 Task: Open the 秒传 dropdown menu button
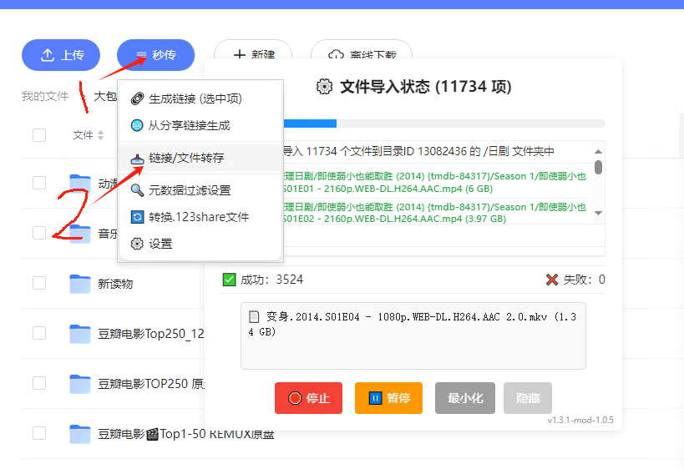155,55
